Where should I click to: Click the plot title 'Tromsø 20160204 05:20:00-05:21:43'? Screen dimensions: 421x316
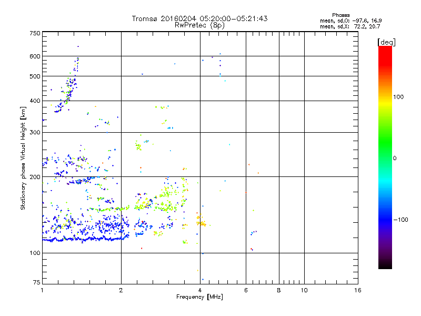199,18
